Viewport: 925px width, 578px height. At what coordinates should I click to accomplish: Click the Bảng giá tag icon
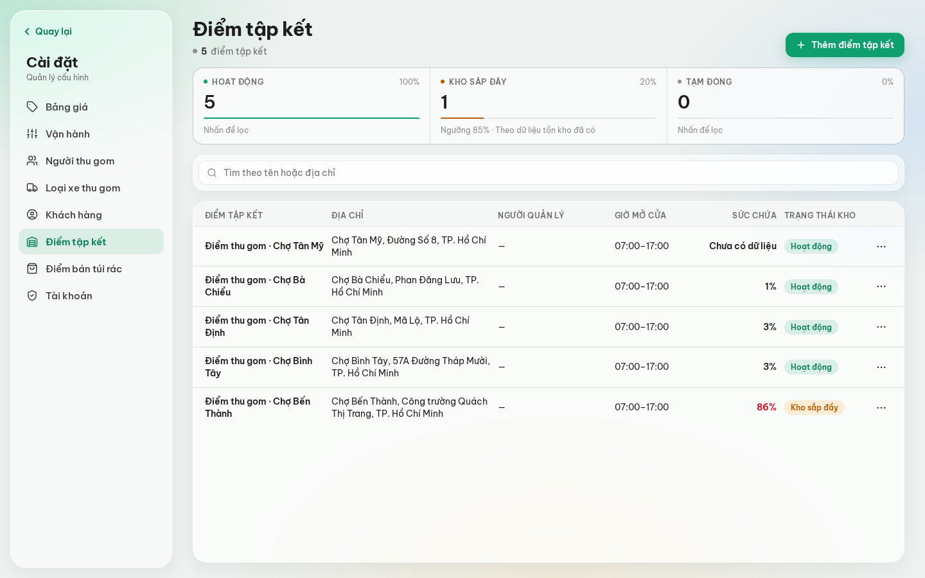click(x=32, y=107)
